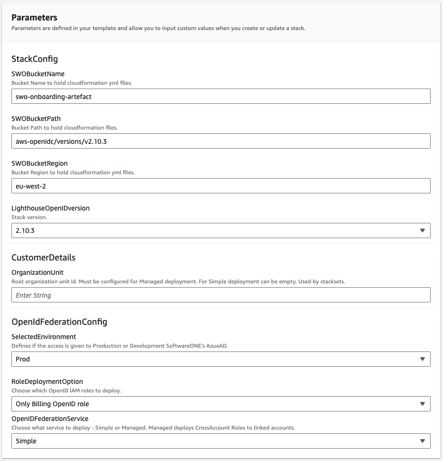Open the LighthouseOpenIDversion dropdown
Viewport: 443px width, 461px height.
coord(220,230)
